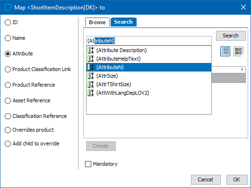The height and width of the screenshot is (188, 251).
Task: Pick (AttributeN) from the suggestion dropdown
Action: click(149, 67)
